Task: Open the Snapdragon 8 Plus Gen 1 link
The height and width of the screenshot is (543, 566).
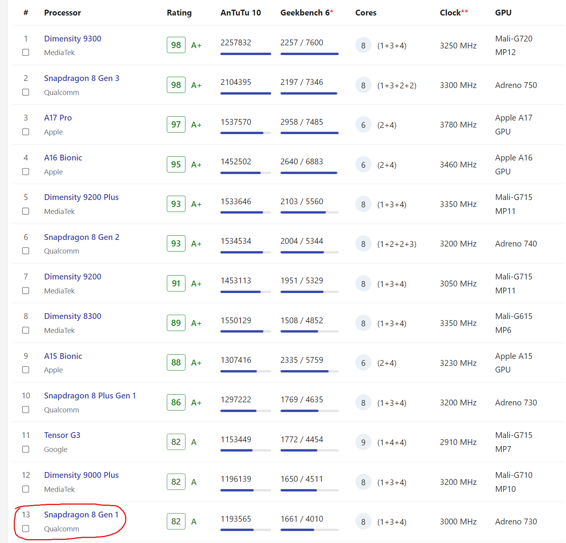Action: point(90,396)
